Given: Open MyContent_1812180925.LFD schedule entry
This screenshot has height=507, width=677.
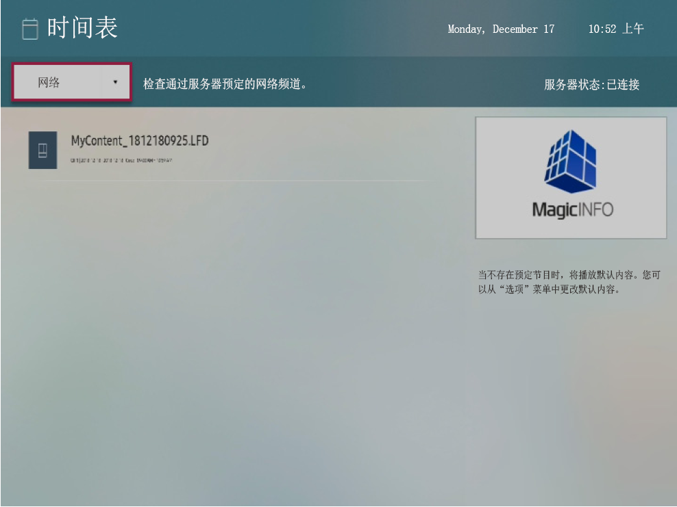Looking at the screenshot, I should [x=140, y=141].
